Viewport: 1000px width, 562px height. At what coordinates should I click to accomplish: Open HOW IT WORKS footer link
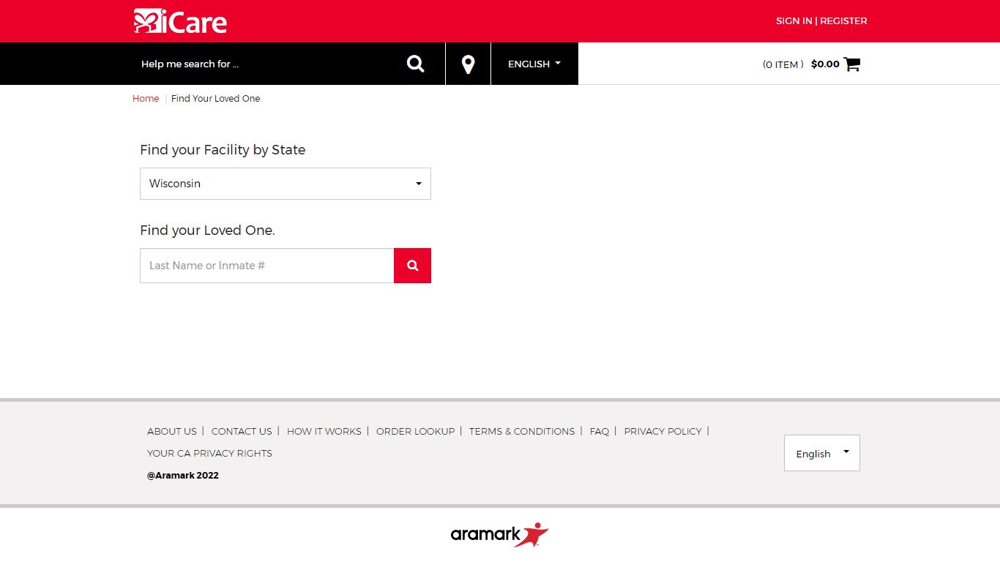[x=324, y=431]
